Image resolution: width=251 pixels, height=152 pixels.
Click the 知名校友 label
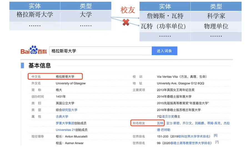coord(139,123)
